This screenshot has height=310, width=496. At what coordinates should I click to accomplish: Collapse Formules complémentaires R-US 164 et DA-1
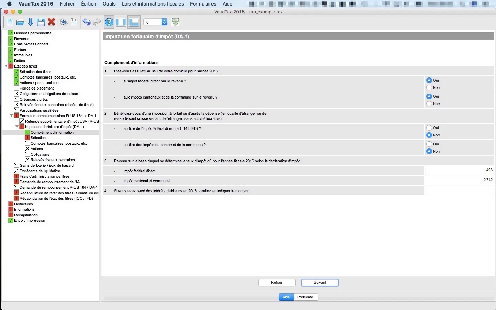coord(11,116)
